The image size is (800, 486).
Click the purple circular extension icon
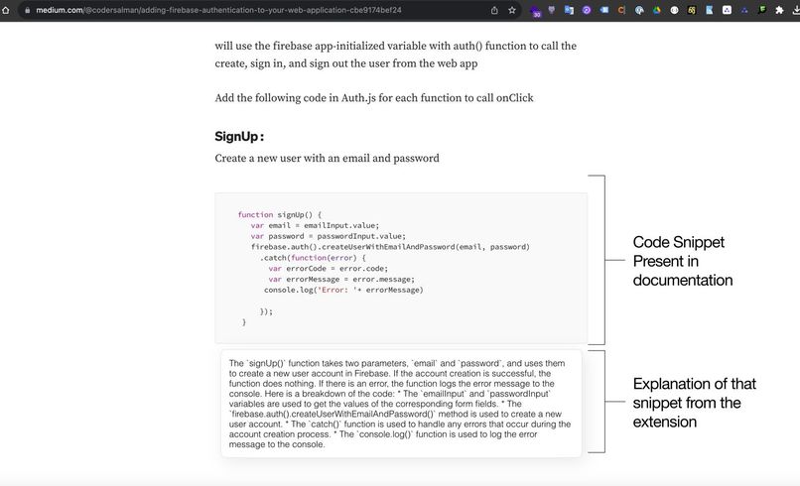point(587,10)
